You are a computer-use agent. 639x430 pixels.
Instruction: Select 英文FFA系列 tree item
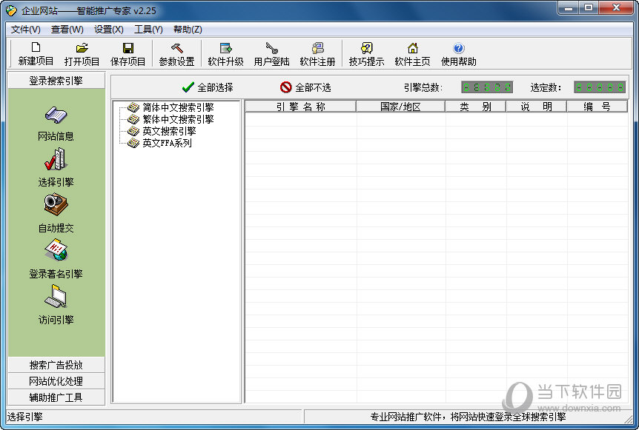click(167, 143)
